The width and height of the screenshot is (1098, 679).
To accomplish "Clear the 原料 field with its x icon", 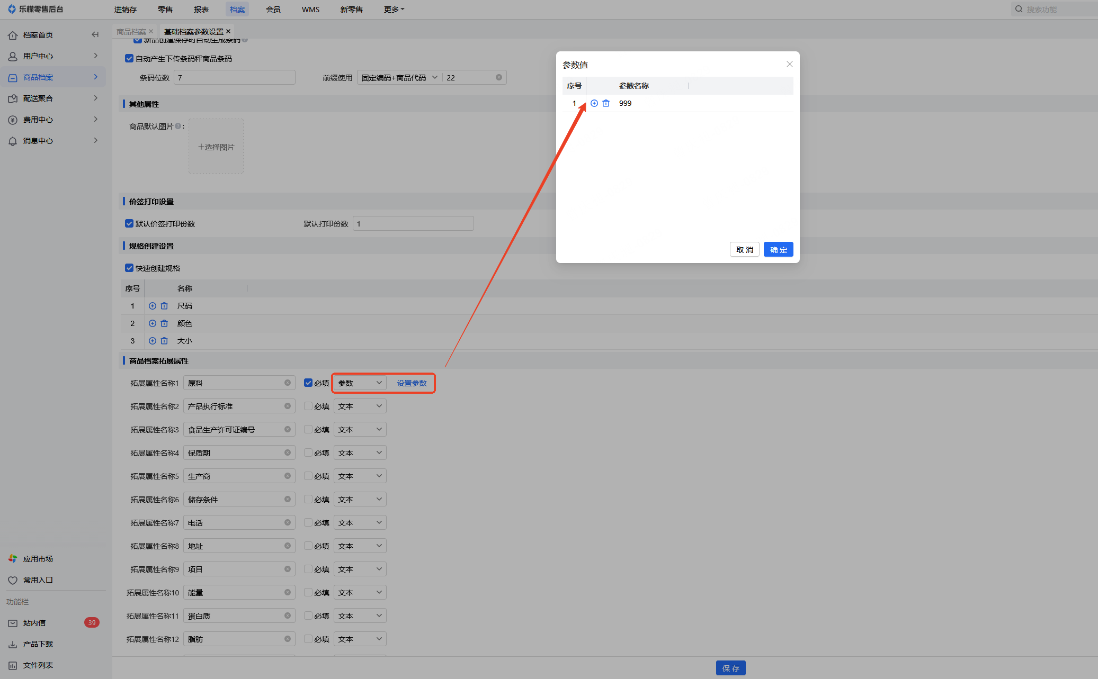I will (x=287, y=383).
